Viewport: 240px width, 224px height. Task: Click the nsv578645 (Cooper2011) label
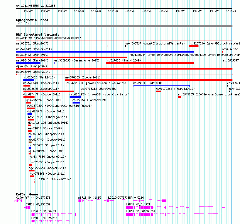[x=41, y=89]
